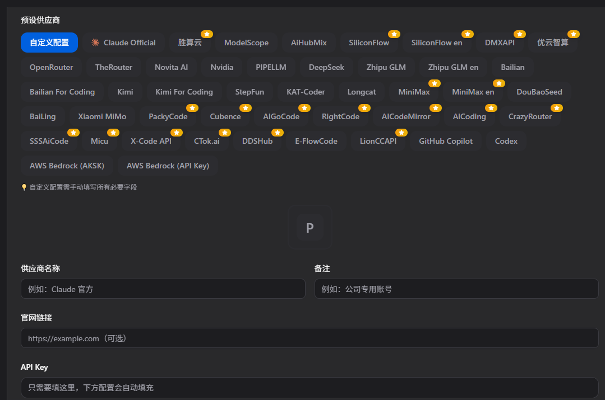Click the P provider icon placeholder
605x400 pixels.
coord(310,228)
